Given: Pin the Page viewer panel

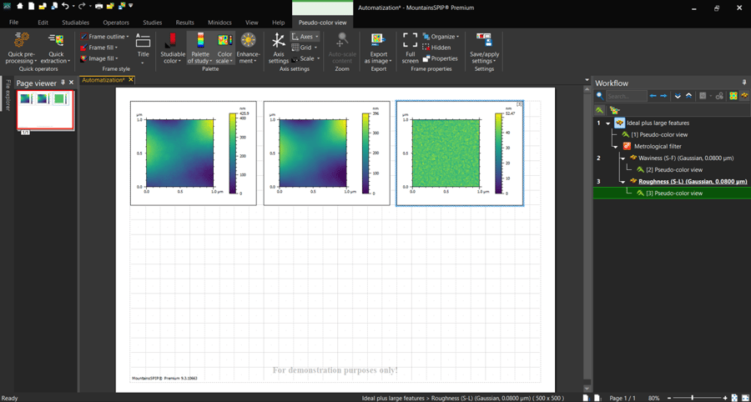Looking at the screenshot, I should [x=63, y=83].
